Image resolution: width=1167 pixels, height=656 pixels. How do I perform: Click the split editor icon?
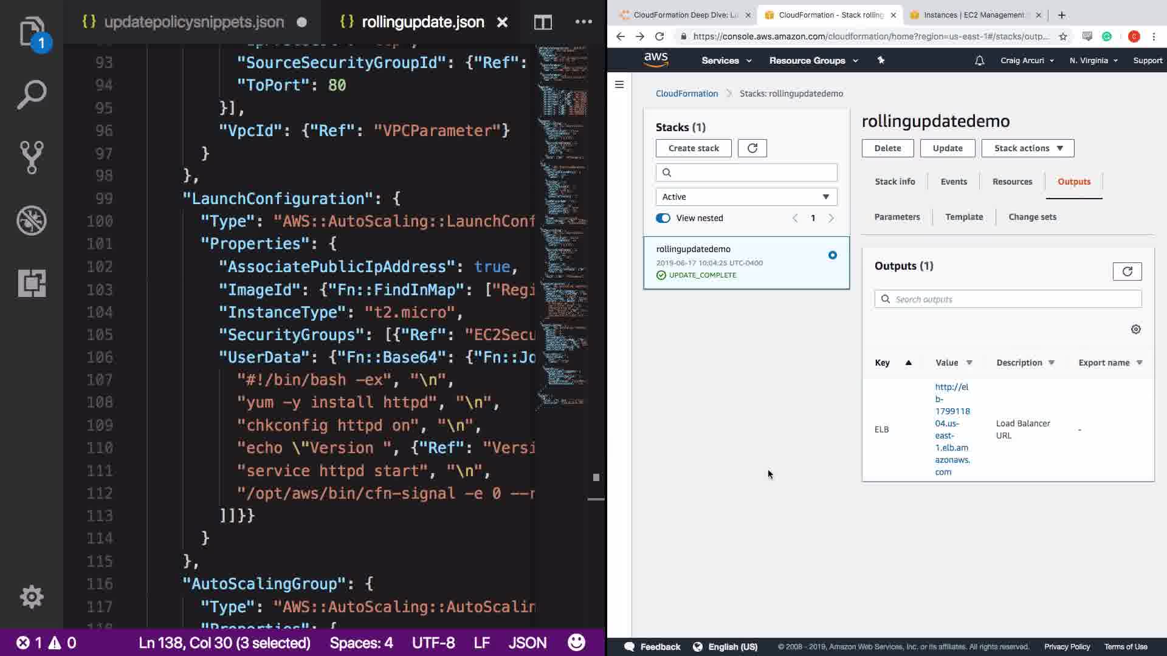pos(543,22)
